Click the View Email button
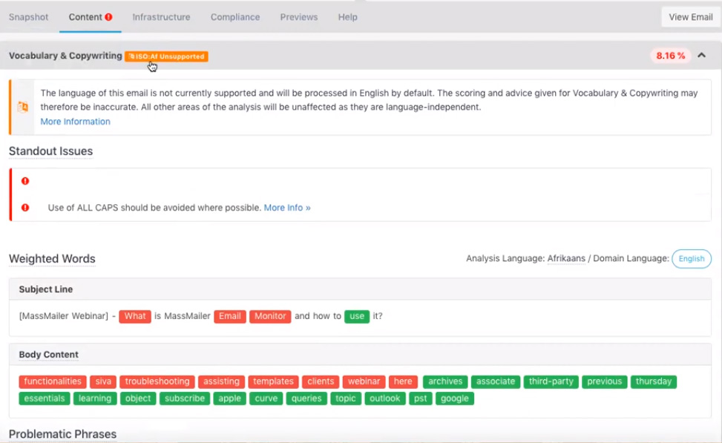This screenshot has height=443, width=722. (690, 17)
